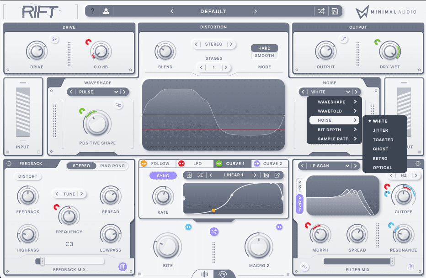Image resolution: width=426 pixels, height=278 pixels.
Task: Toggle filter position to Pre
Action: click(x=300, y=186)
